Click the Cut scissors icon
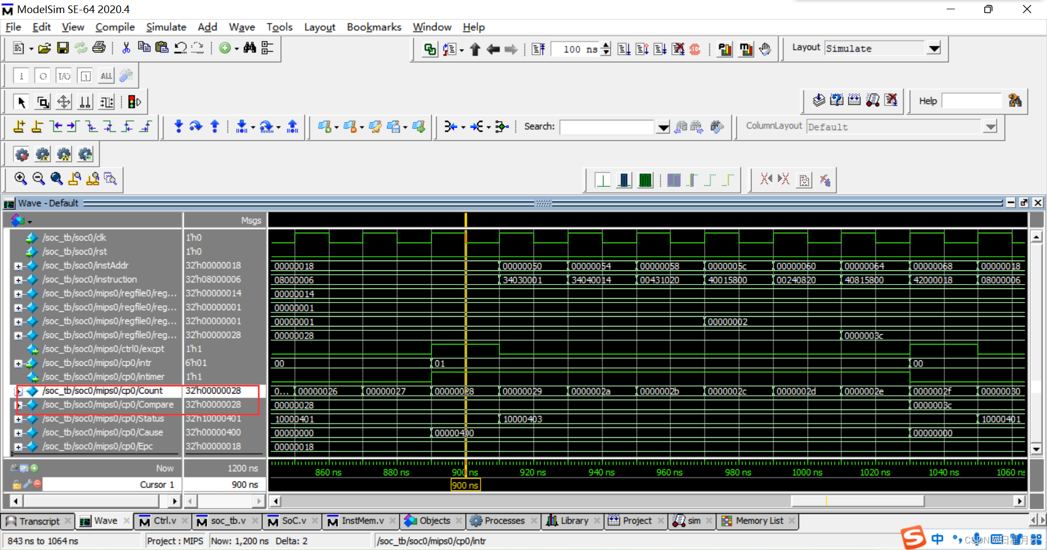The image size is (1047, 550). point(126,48)
